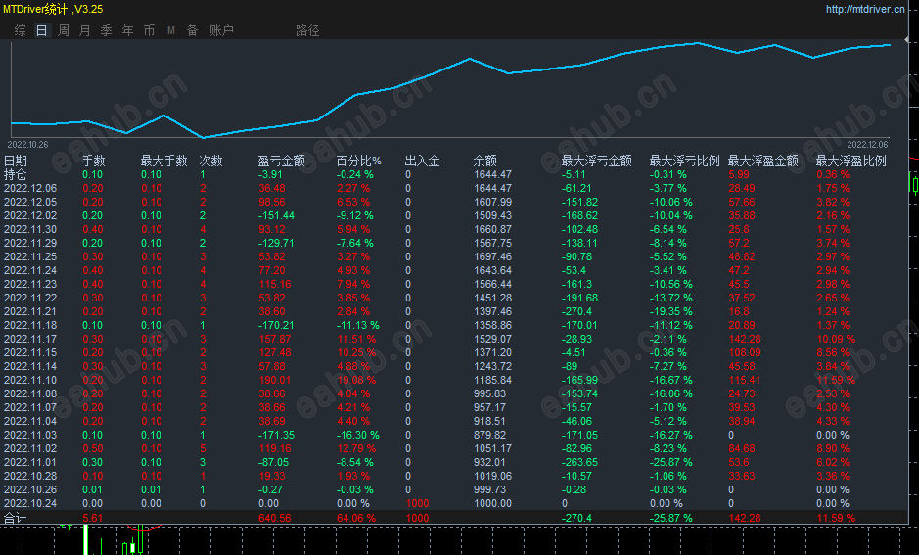Select the 日 daily statistics tab

tap(42, 30)
